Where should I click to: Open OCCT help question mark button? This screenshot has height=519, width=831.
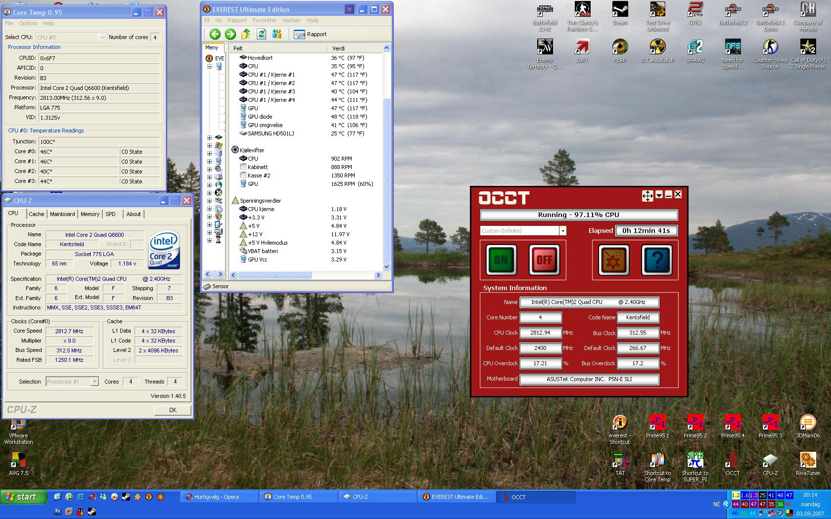[657, 259]
